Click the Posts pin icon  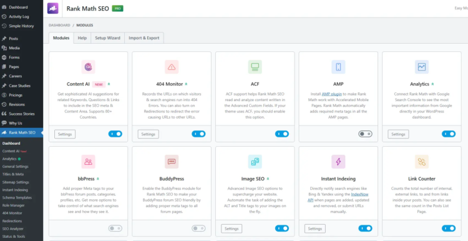[4, 39]
